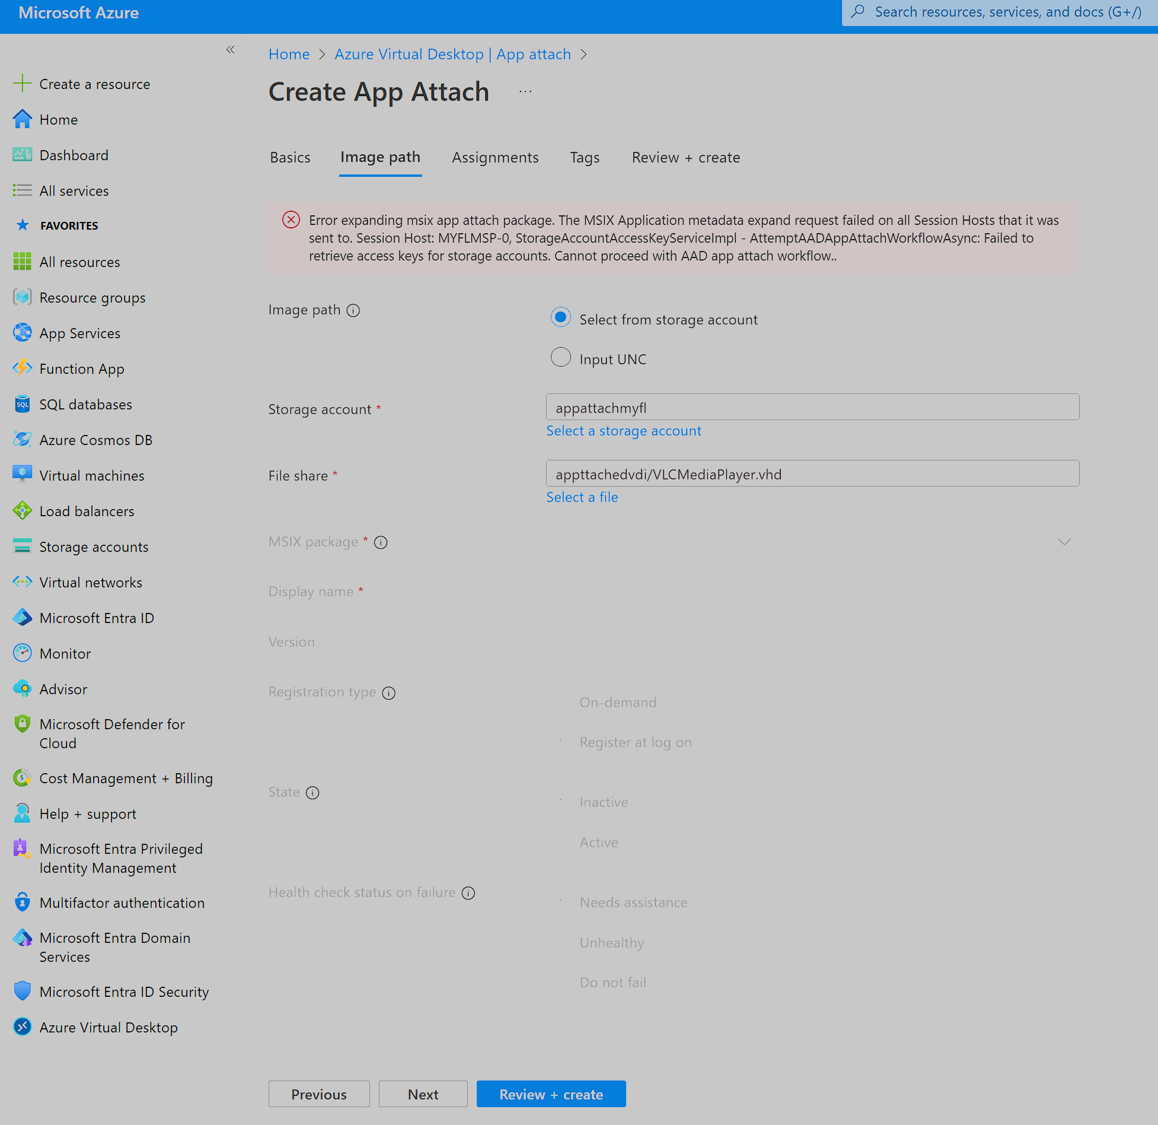Open Home via the house icon
Viewport: 1158px width, 1125px height.
point(22,119)
